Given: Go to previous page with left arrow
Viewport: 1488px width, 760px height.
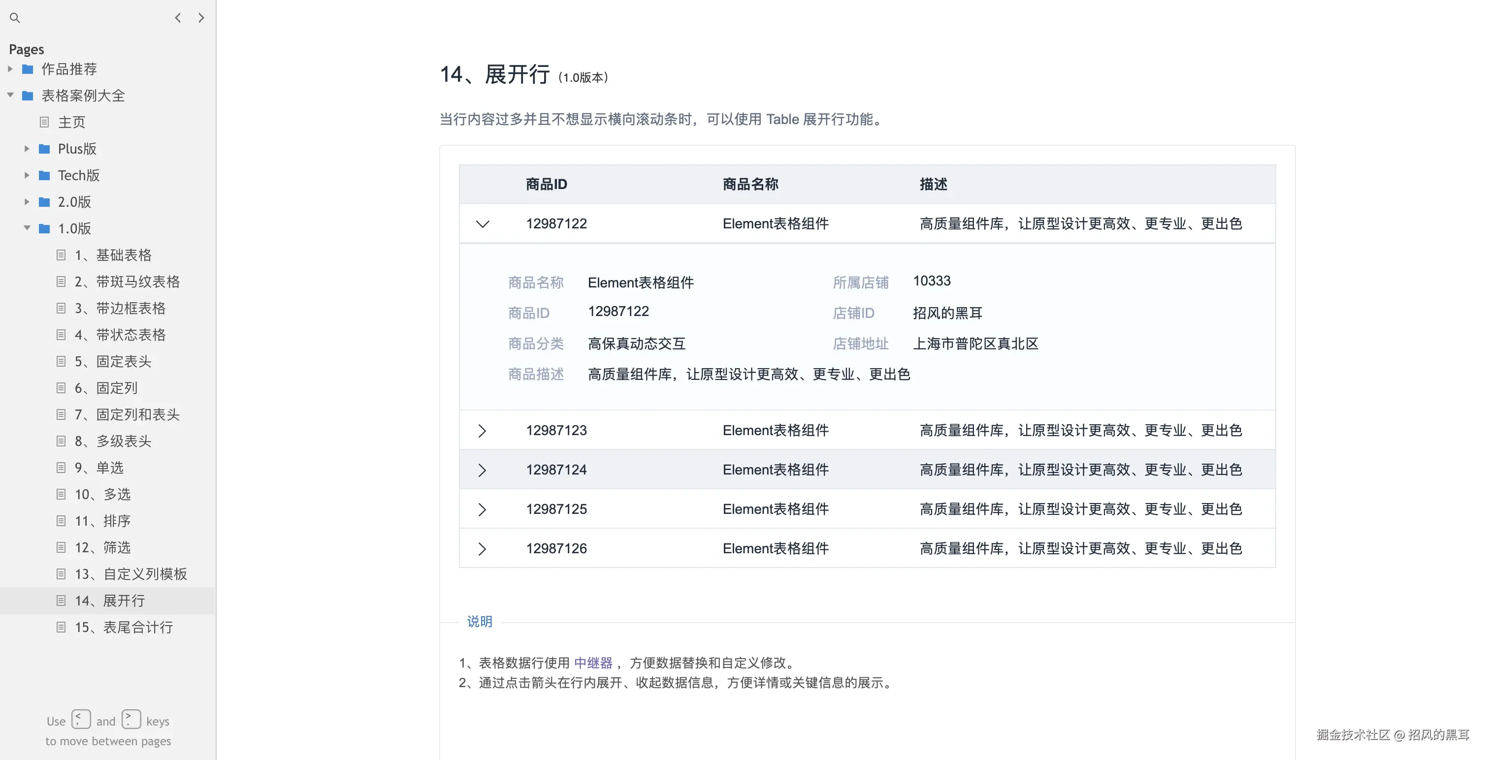Looking at the screenshot, I should pyautogui.click(x=178, y=18).
